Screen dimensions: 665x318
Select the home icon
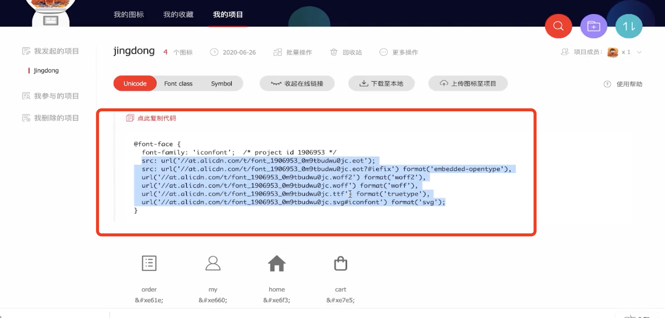[x=277, y=263]
